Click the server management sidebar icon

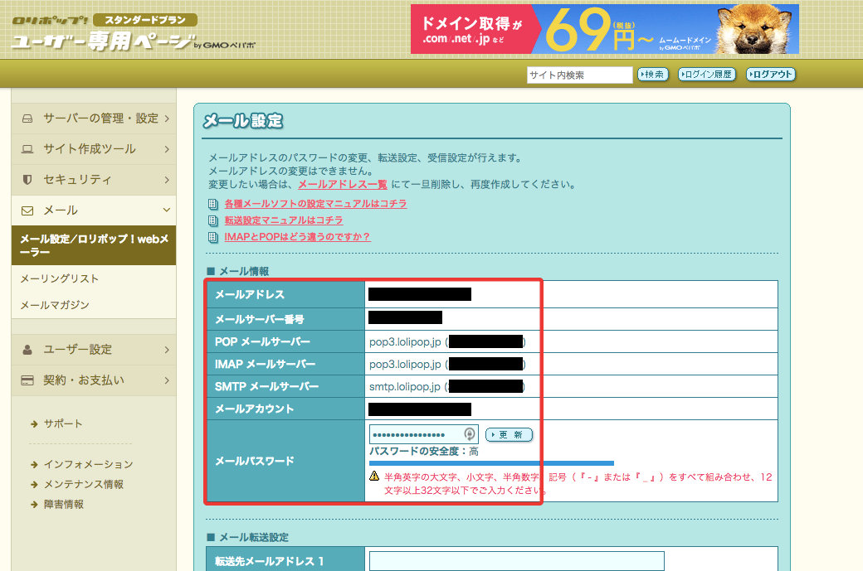point(27,119)
